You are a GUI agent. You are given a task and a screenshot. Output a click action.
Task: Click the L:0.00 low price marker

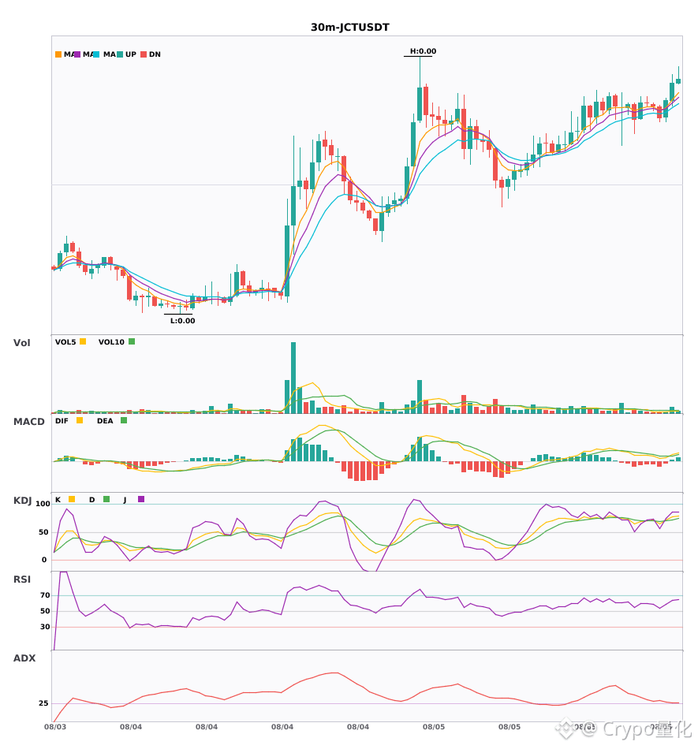(182, 321)
